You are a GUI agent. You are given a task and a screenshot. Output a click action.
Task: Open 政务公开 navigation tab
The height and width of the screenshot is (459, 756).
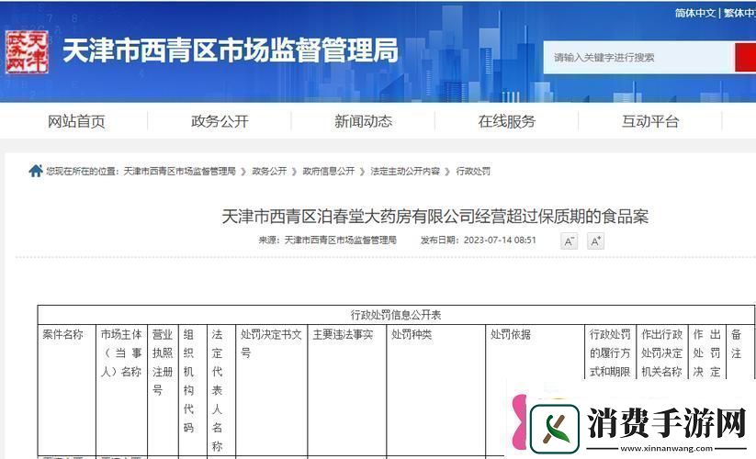pos(220,121)
